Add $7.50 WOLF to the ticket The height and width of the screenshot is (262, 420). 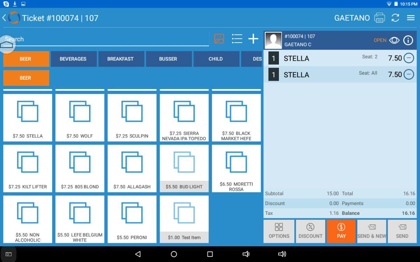[80, 118]
